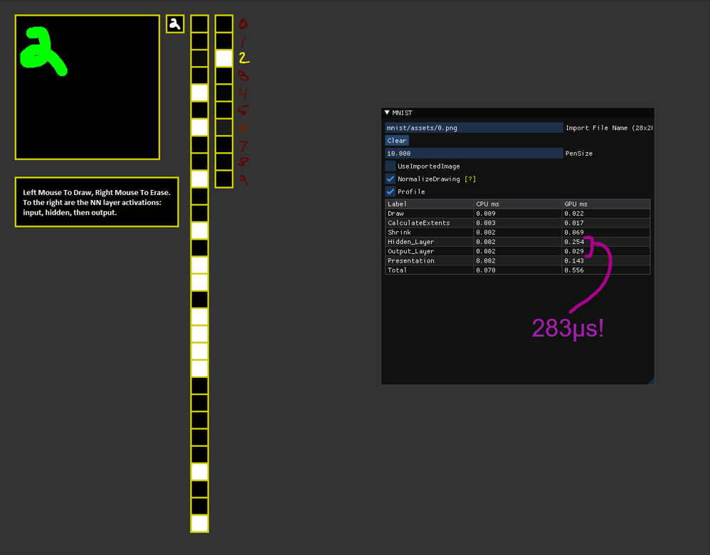Viewport: 710px width, 555px height.
Task: Uncheck the Profile checkbox
Action: click(x=390, y=191)
